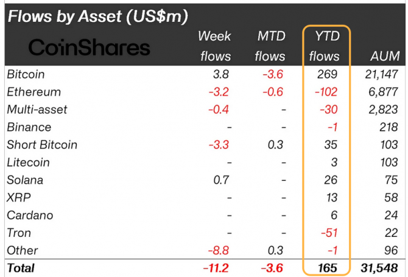Click the Tron row label
The image size is (408, 277).
[x=19, y=233]
